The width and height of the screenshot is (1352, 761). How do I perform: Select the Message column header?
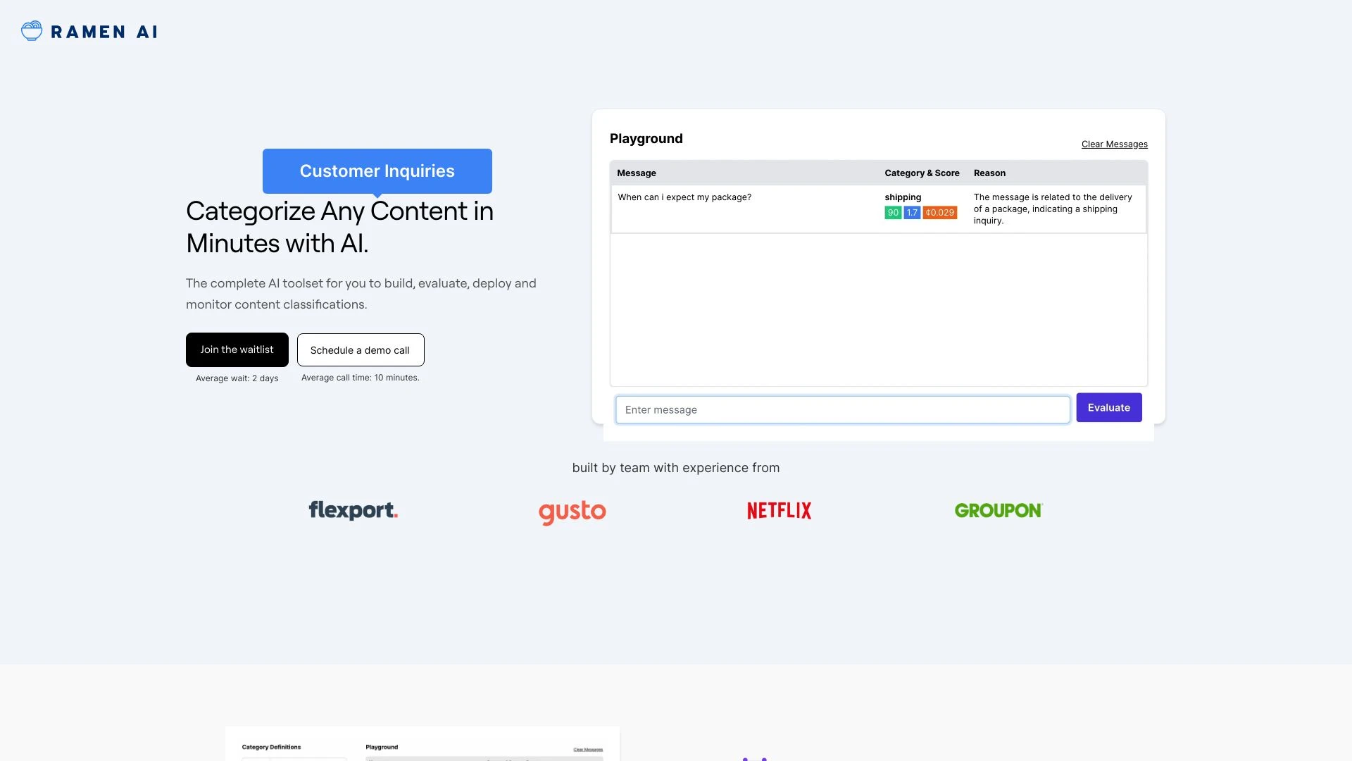pyautogui.click(x=637, y=173)
